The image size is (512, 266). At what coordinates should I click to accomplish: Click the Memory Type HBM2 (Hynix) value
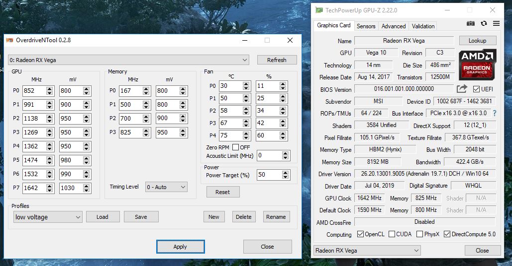click(385, 149)
